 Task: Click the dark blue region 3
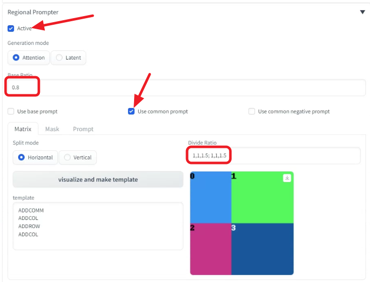pyautogui.click(x=263, y=249)
